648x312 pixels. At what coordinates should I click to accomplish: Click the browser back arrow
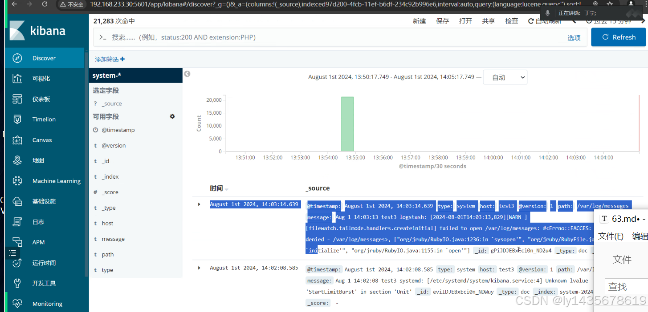click(14, 4)
